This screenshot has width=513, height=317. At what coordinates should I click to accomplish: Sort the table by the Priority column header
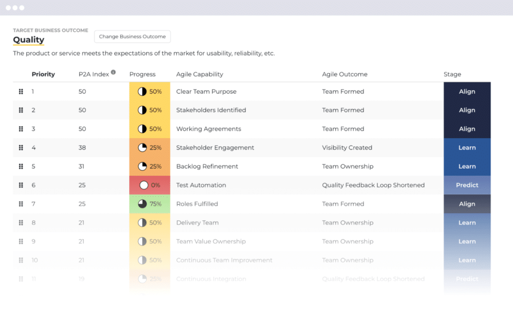[x=43, y=74]
